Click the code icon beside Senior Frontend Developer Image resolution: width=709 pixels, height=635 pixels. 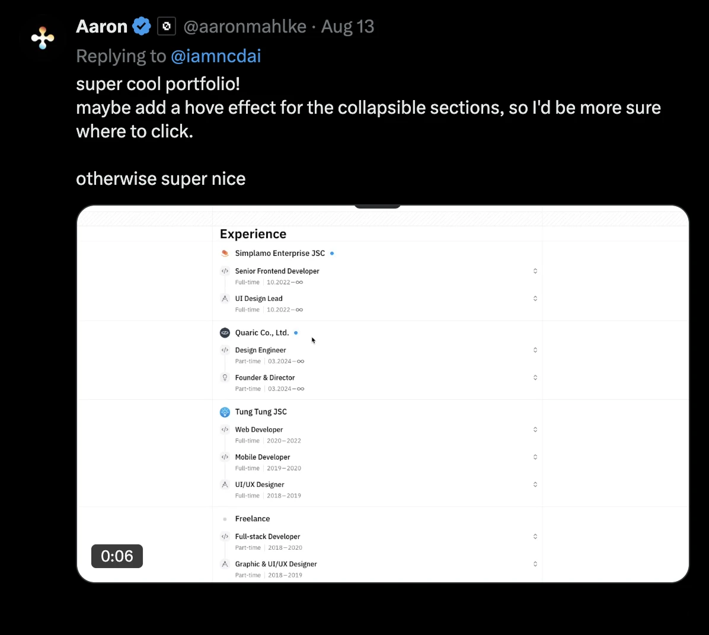(x=225, y=271)
